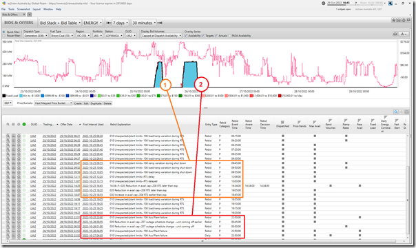
Task: Click magnifier icon on the 'RTS delay' row
Action: pos(8,176)
